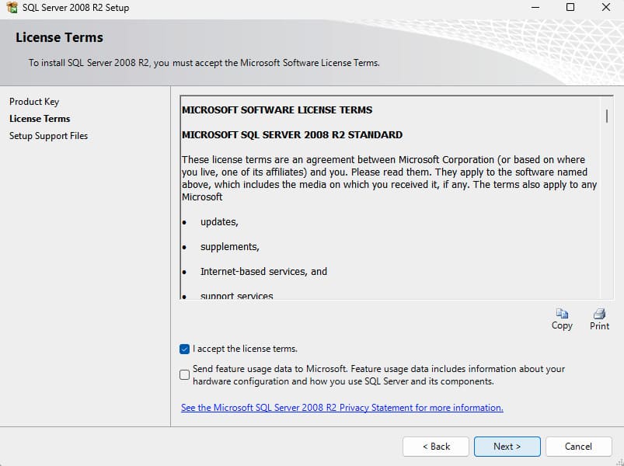This screenshot has height=466, width=624.
Task: Click the 'License Terms' page header title
Action: [x=59, y=37]
